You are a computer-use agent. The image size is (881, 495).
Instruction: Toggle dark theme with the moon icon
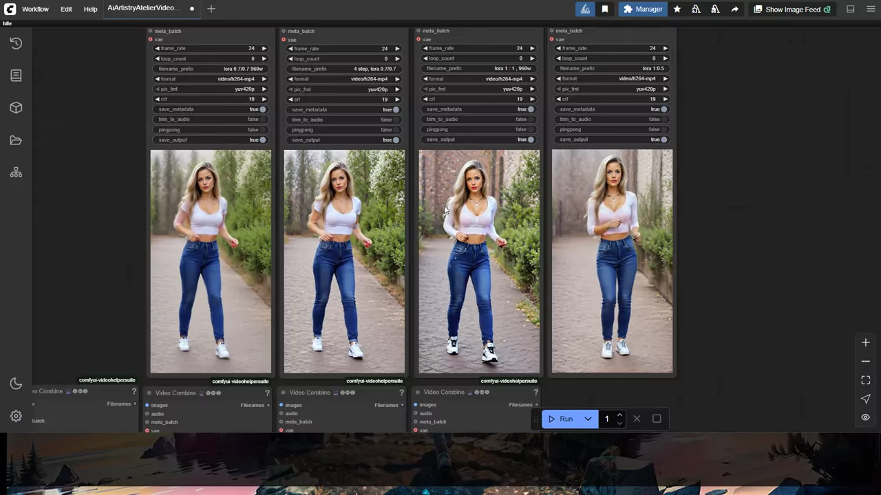coord(16,384)
